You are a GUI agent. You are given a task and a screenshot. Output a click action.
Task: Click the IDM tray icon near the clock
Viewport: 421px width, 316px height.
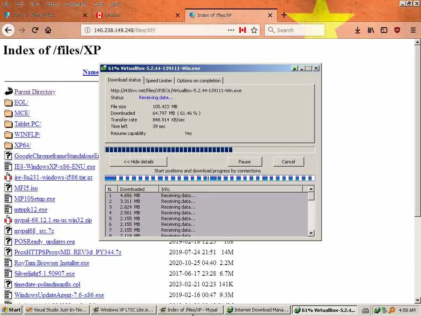coord(377,310)
